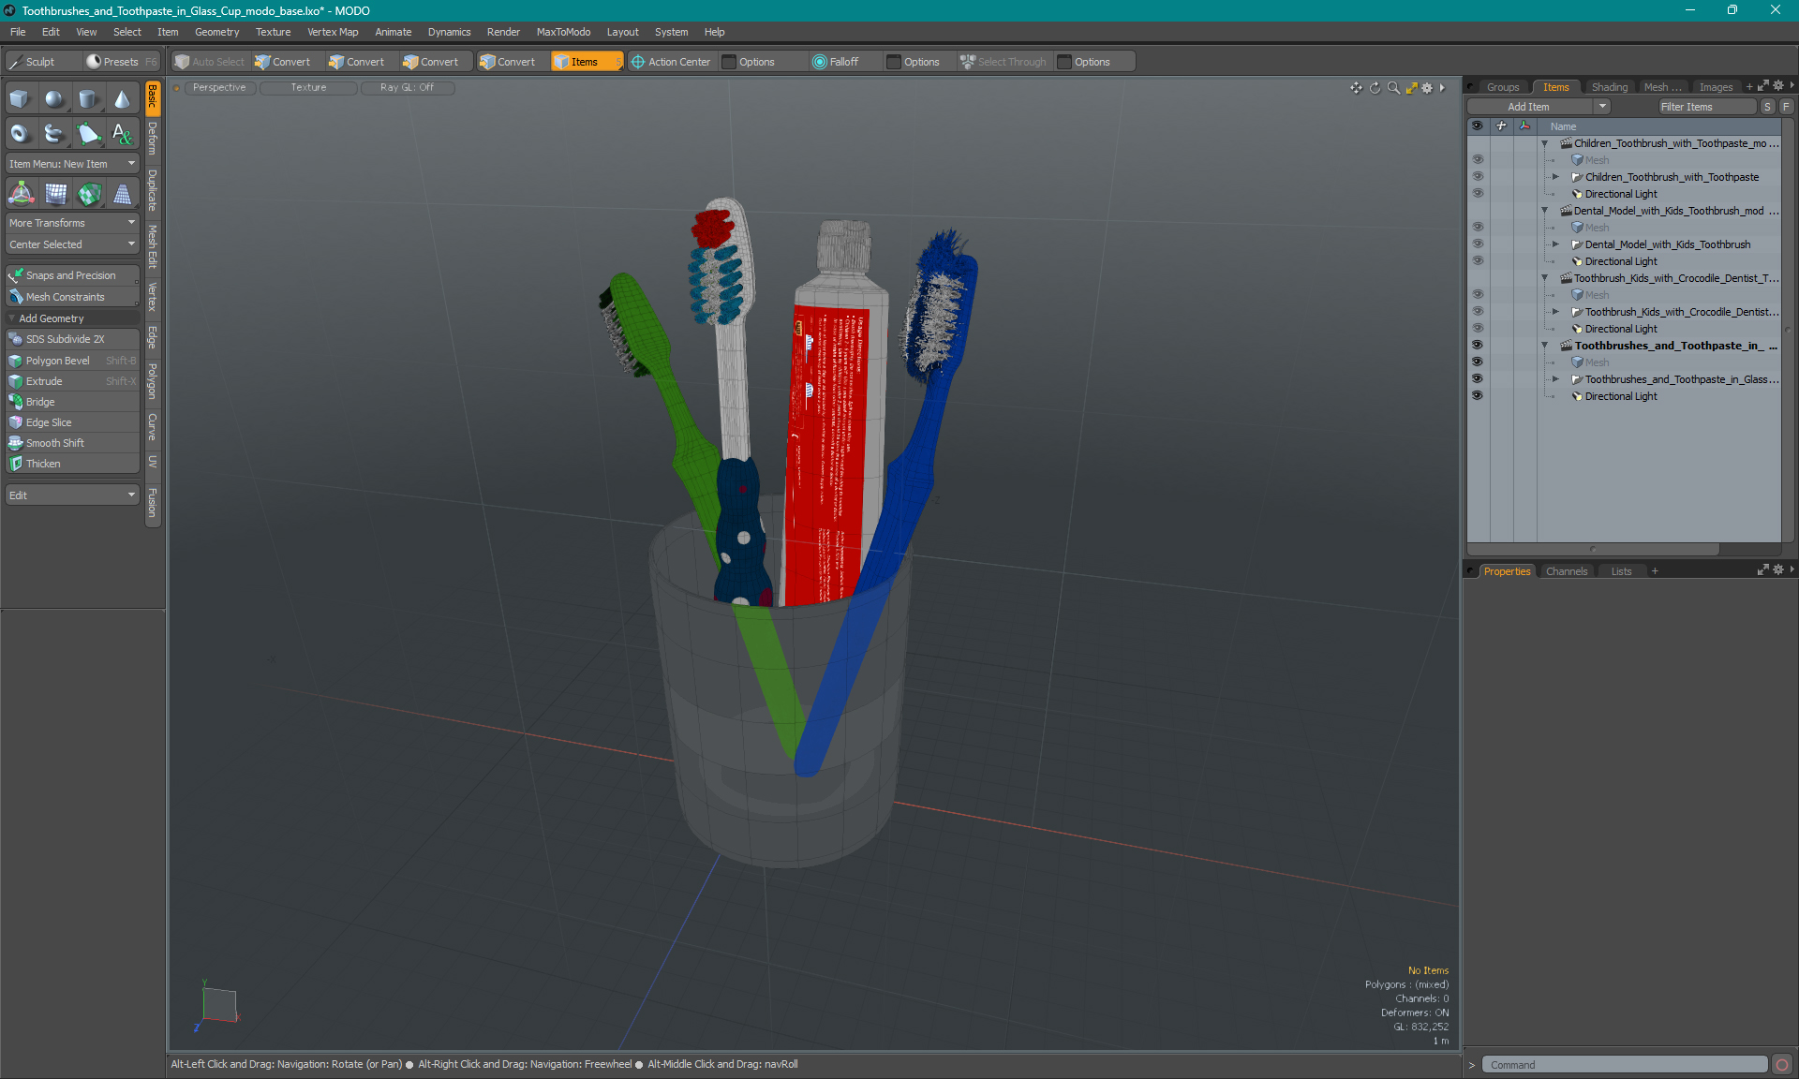Click the Texture shading button
This screenshot has width=1799, height=1079.
(x=308, y=88)
